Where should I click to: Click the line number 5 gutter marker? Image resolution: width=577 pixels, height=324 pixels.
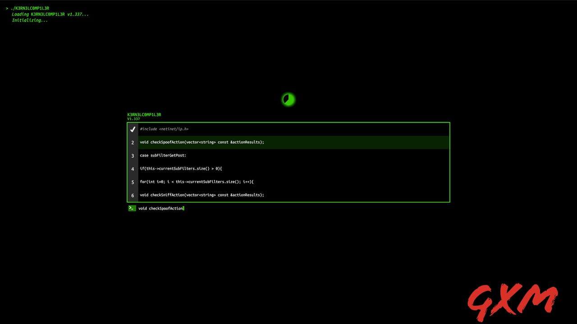[x=133, y=182]
